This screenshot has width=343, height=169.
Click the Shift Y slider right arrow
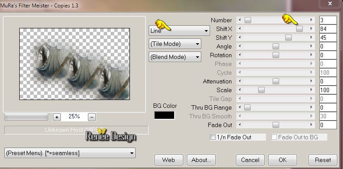(311, 38)
